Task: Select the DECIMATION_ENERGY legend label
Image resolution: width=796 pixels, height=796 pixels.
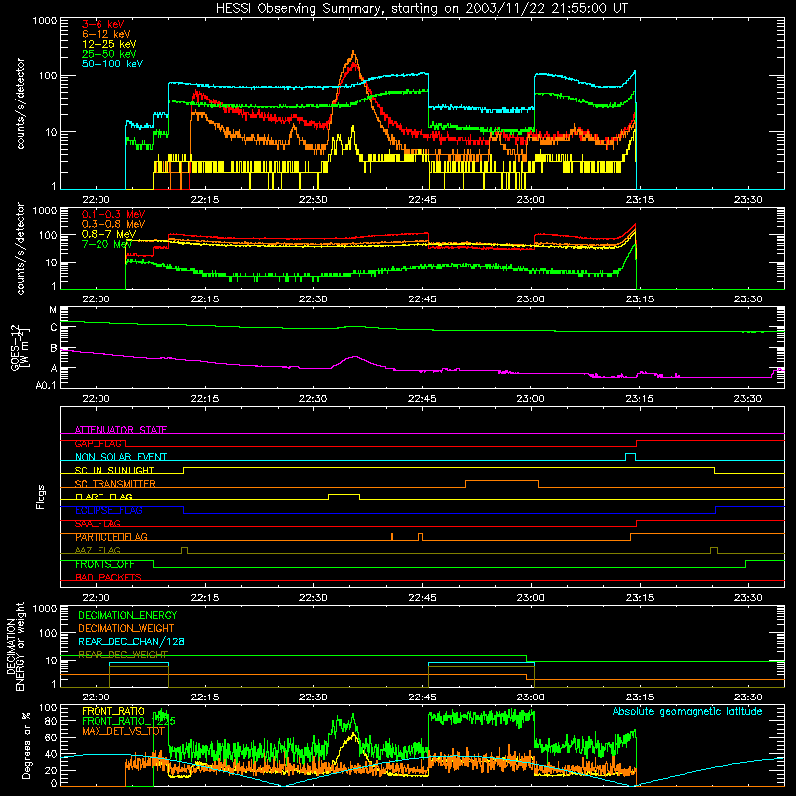Action: pyautogui.click(x=127, y=615)
